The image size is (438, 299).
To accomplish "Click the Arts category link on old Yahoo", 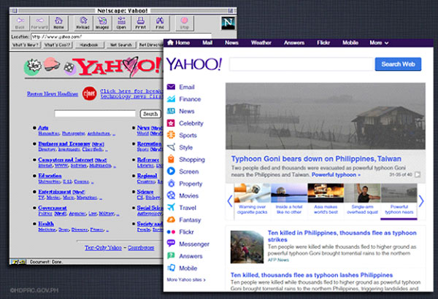I will click(43, 128).
